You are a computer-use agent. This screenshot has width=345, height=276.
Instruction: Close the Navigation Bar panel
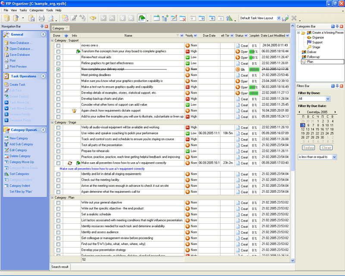tap(46, 26)
